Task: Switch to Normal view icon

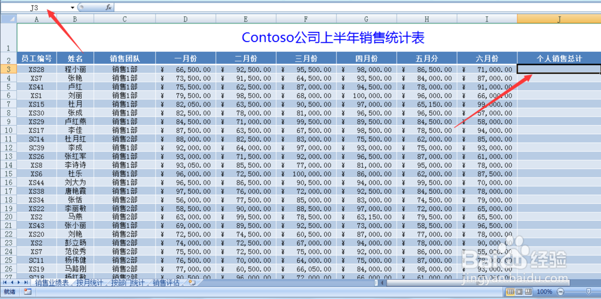Action: pyautogui.click(x=510, y=292)
